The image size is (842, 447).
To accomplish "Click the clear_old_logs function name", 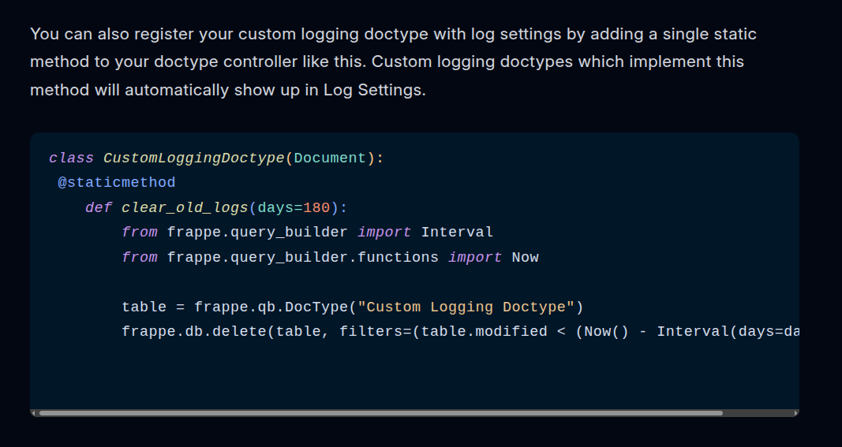I will coord(185,207).
